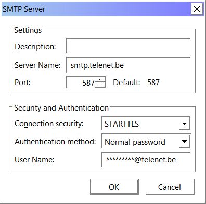
Task: Click into the Description text field
Action: pos(128,46)
